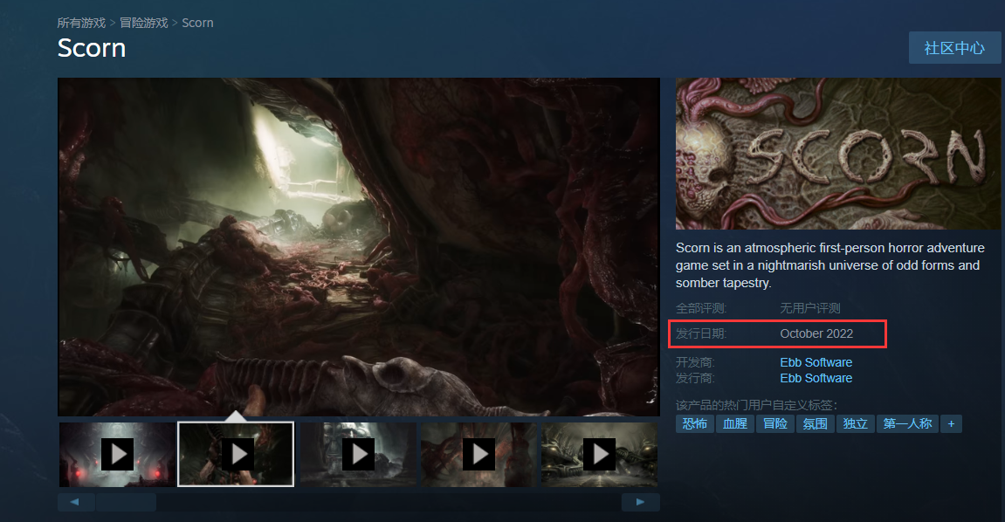Image resolution: width=1005 pixels, height=522 pixels.
Task: Select the 血腥 tag
Action: 735,424
